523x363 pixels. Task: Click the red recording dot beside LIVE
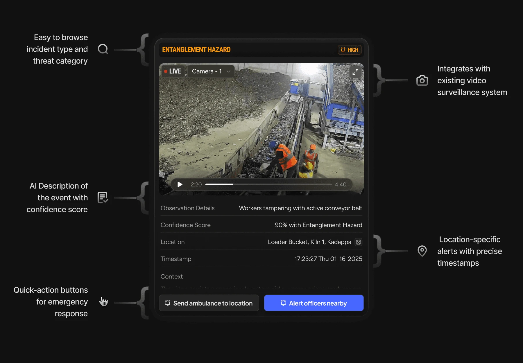click(x=166, y=71)
